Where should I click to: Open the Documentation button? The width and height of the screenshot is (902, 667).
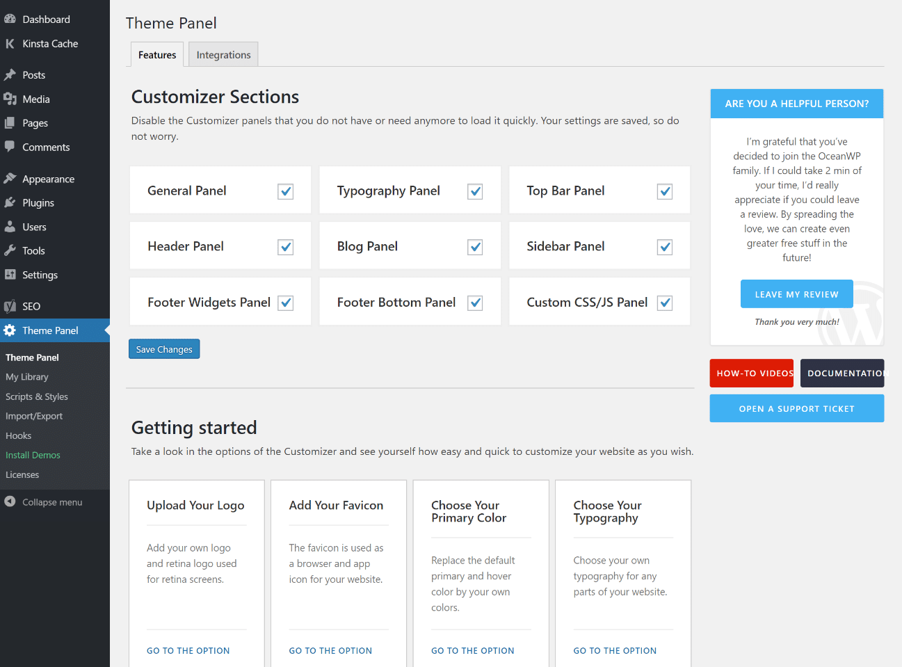tap(842, 373)
